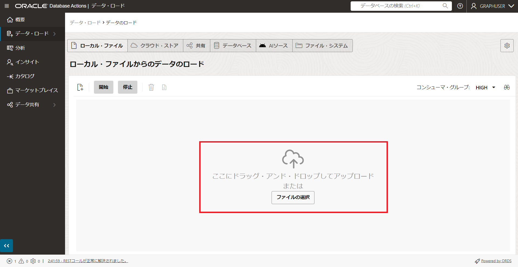View the data load log document icon
The width and height of the screenshot is (518, 267).
(x=164, y=87)
